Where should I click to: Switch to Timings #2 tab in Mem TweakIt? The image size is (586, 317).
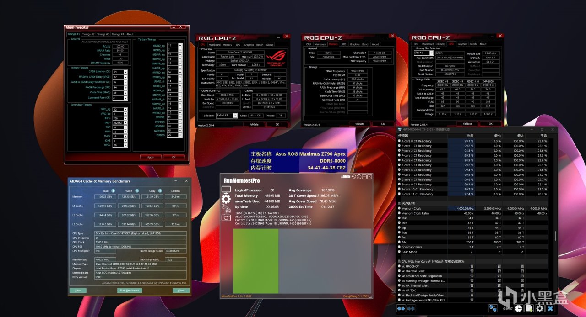tap(88, 34)
